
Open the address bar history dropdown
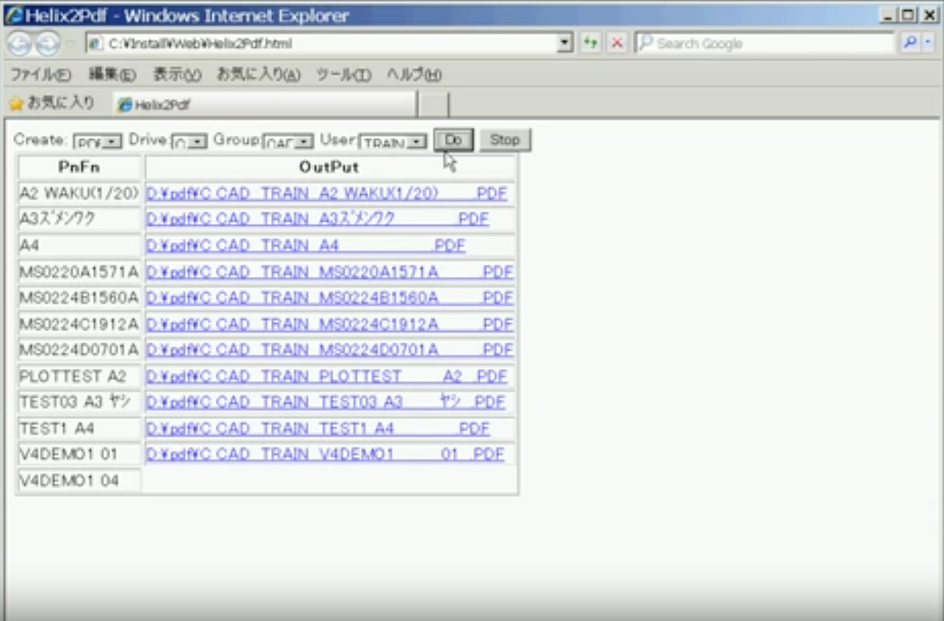(564, 43)
